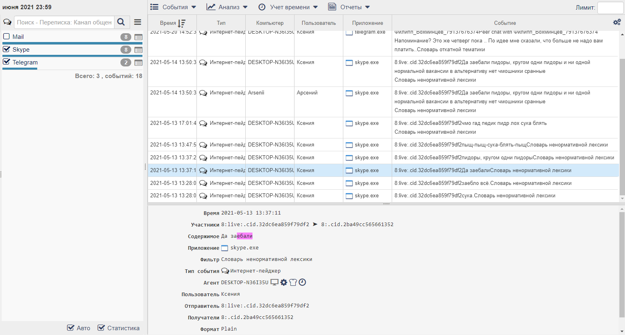Uncheck the Skype channel checkbox
Screen dimensions: 625x335
pyautogui.click(x=6, y=49)
